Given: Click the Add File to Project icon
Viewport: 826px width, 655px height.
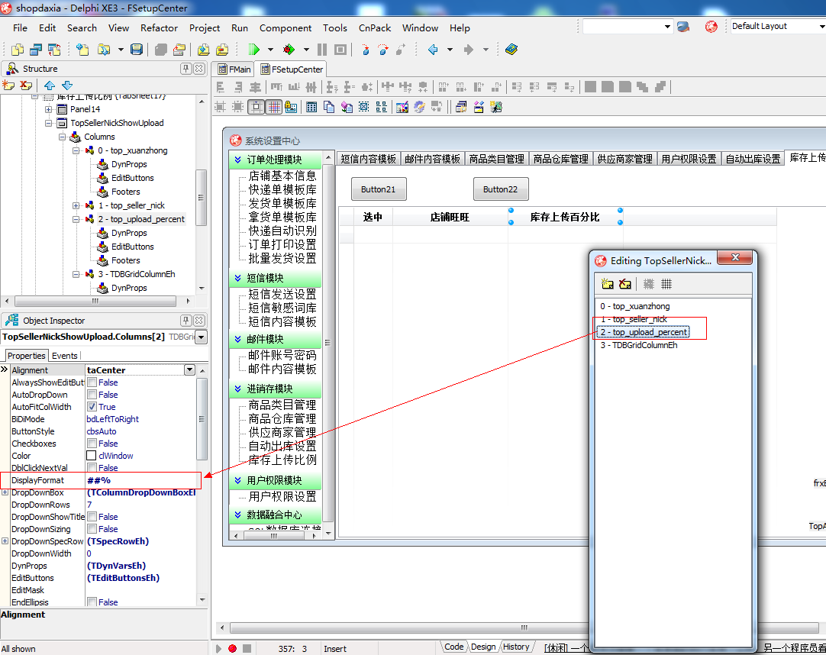Looking at the screenshot, I should [203, 50].
